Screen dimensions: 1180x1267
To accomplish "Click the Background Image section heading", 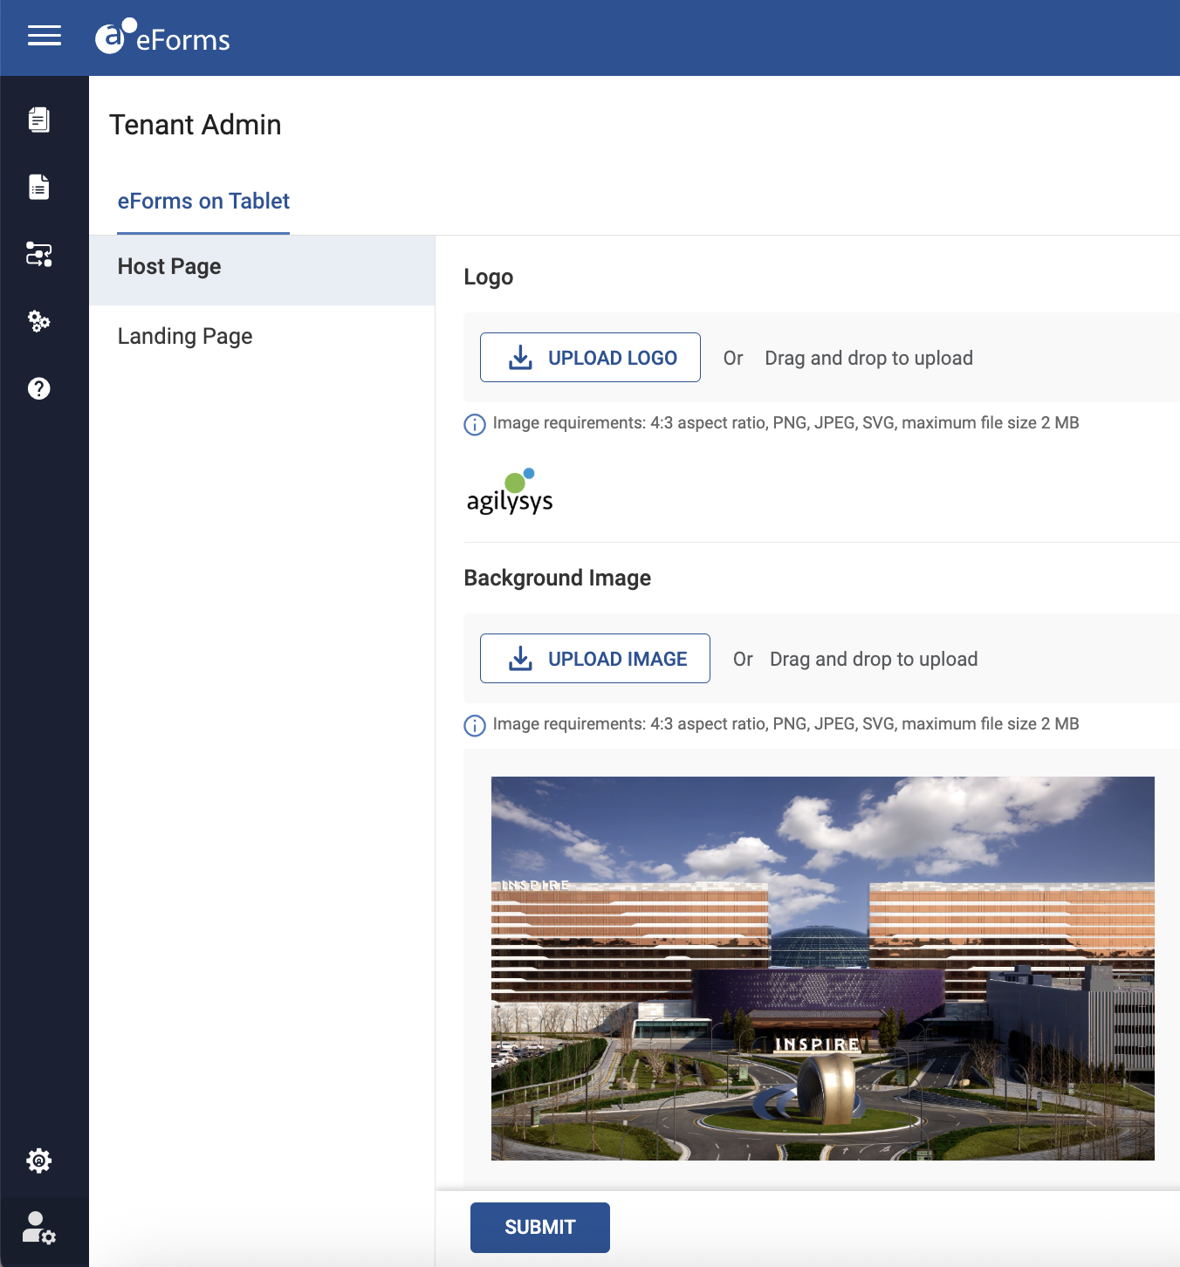I will pos(558,579).
